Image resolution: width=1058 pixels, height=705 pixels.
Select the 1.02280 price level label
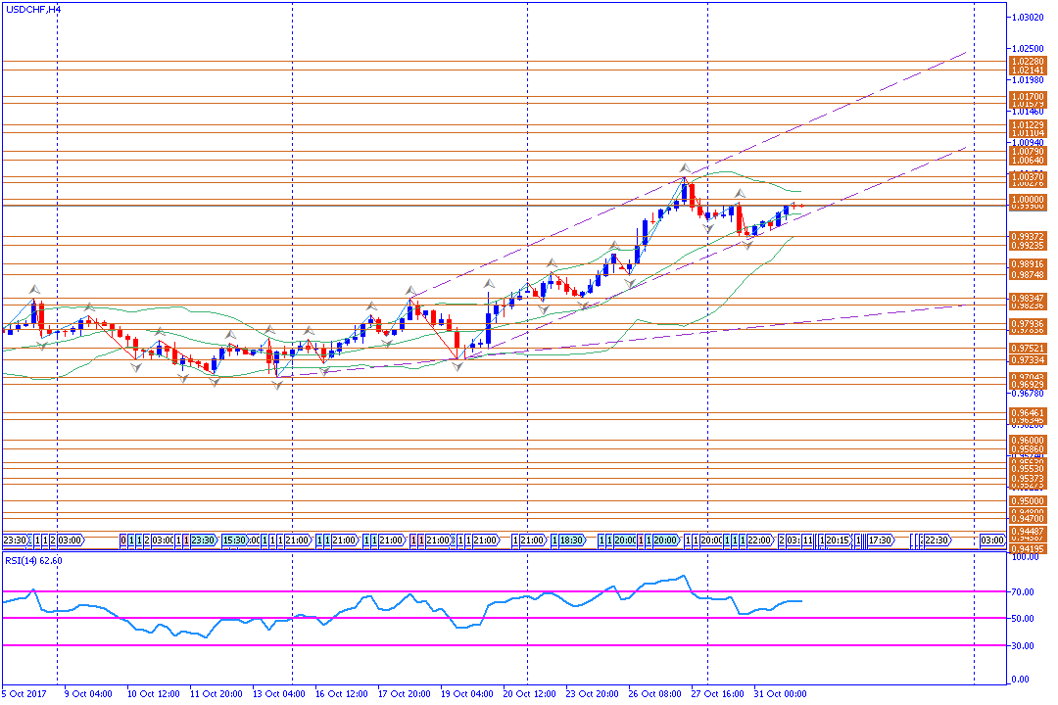[1027, 62]
